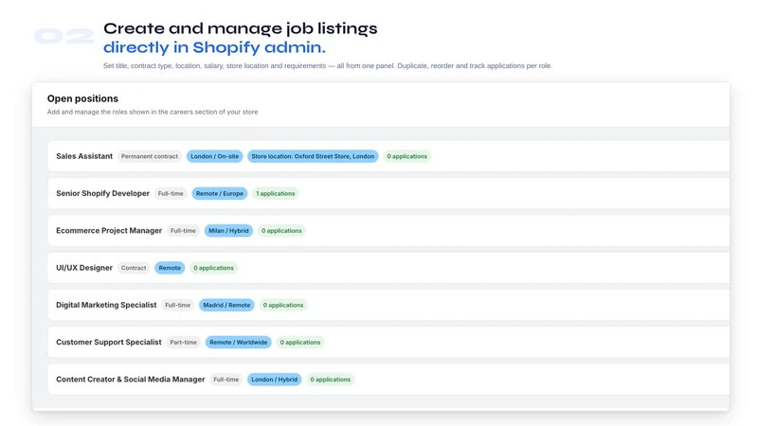Open the Digital Marketing Specialist listing
Image resolution: width=758 pixels, height=426 pixels.
(106, 305)
